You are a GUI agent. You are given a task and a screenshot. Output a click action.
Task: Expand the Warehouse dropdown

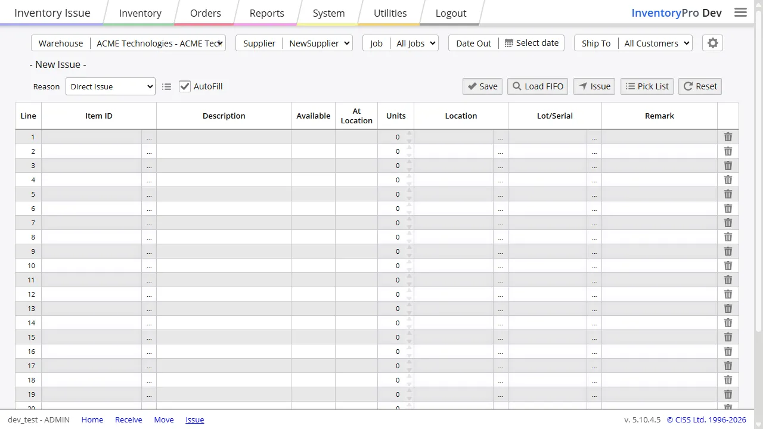158,43
